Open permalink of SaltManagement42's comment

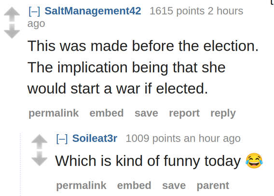coord(54,113)
